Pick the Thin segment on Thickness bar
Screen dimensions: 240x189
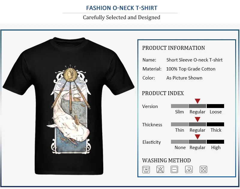tap(179, 124)
